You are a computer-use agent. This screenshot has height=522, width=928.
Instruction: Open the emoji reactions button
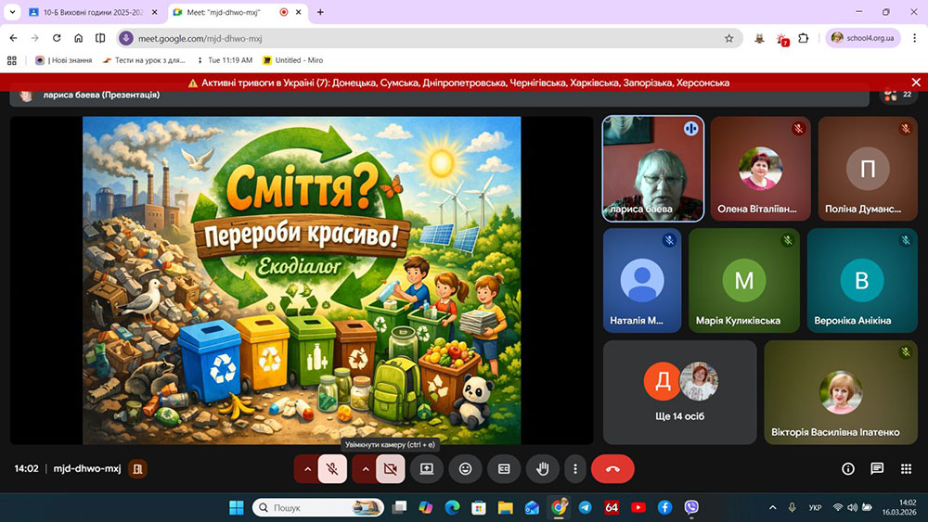tap(465, 469)
